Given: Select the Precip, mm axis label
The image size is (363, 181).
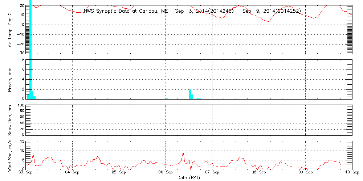Looking at the screenshot, I should tap(11, 79).
